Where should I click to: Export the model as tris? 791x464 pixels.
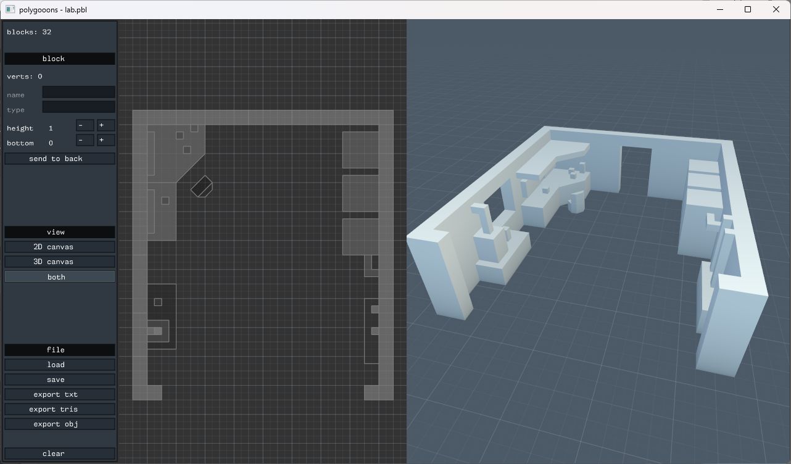coord(60,409)
